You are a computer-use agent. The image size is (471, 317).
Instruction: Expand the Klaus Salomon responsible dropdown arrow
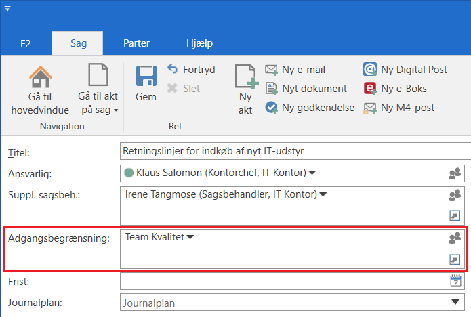tap(312, 173)
